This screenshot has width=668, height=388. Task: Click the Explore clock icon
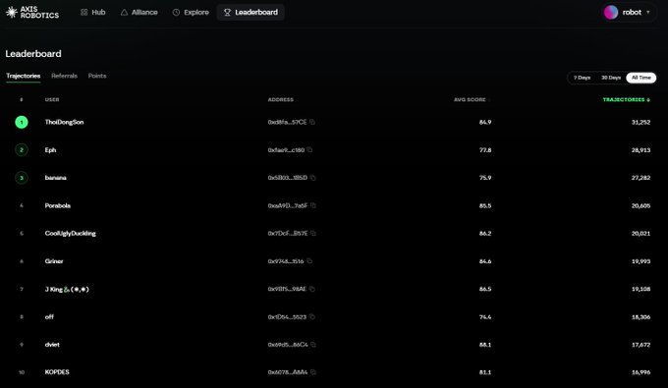[176, 13]
